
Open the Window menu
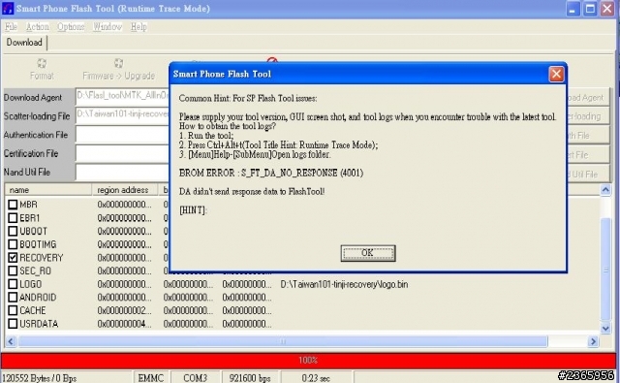(108, 26)
